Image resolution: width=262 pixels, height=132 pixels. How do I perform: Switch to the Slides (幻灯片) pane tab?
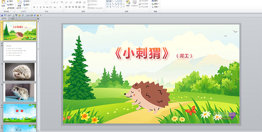pos(4,19)
